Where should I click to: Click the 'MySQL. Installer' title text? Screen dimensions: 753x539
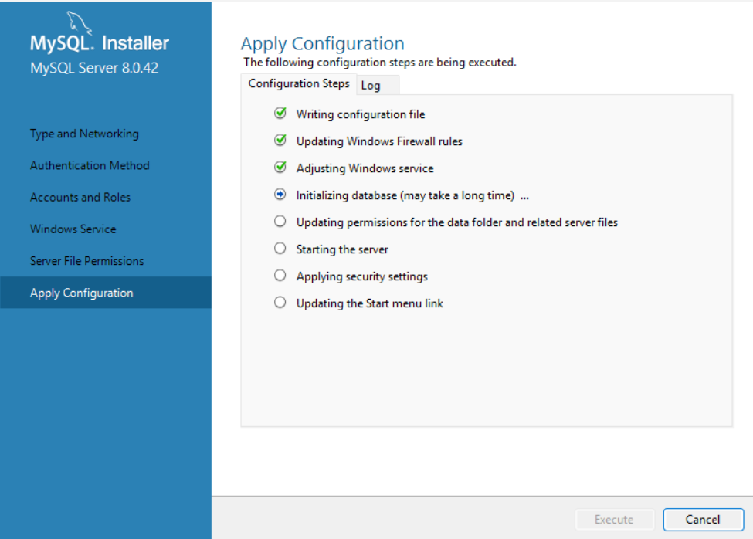[x=100, y=43]
